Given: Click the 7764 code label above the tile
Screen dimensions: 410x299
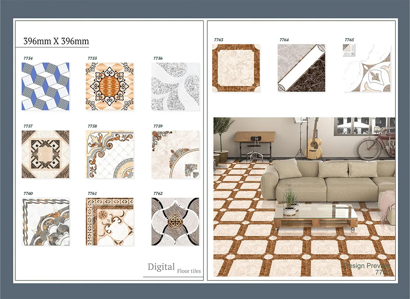Looking at the screenshot, I should [284, 40].
